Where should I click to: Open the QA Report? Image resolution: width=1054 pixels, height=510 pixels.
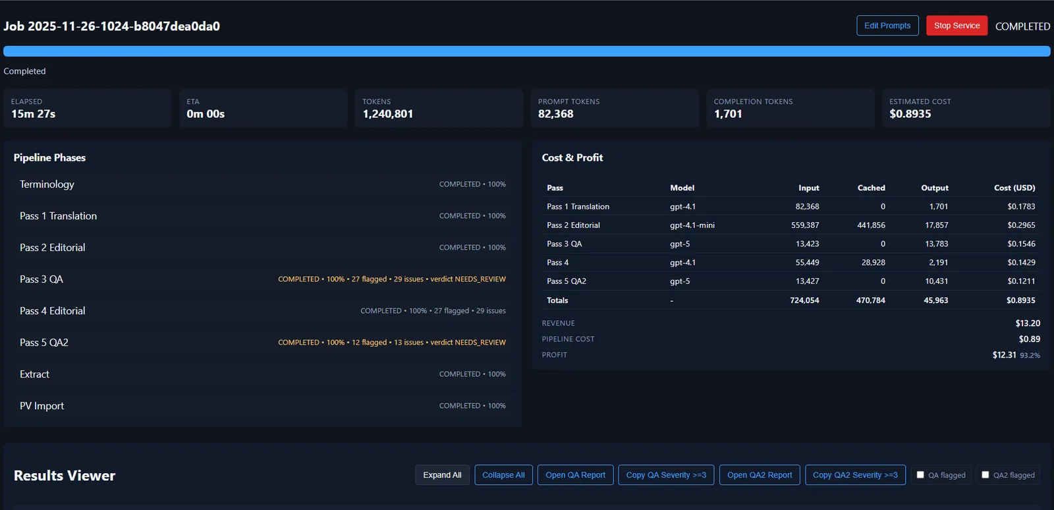(x=575, y=475)
